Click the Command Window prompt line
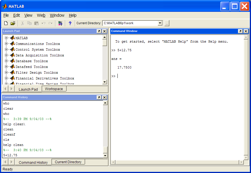This screenshot has height=173, width=251. click(115, 76)
